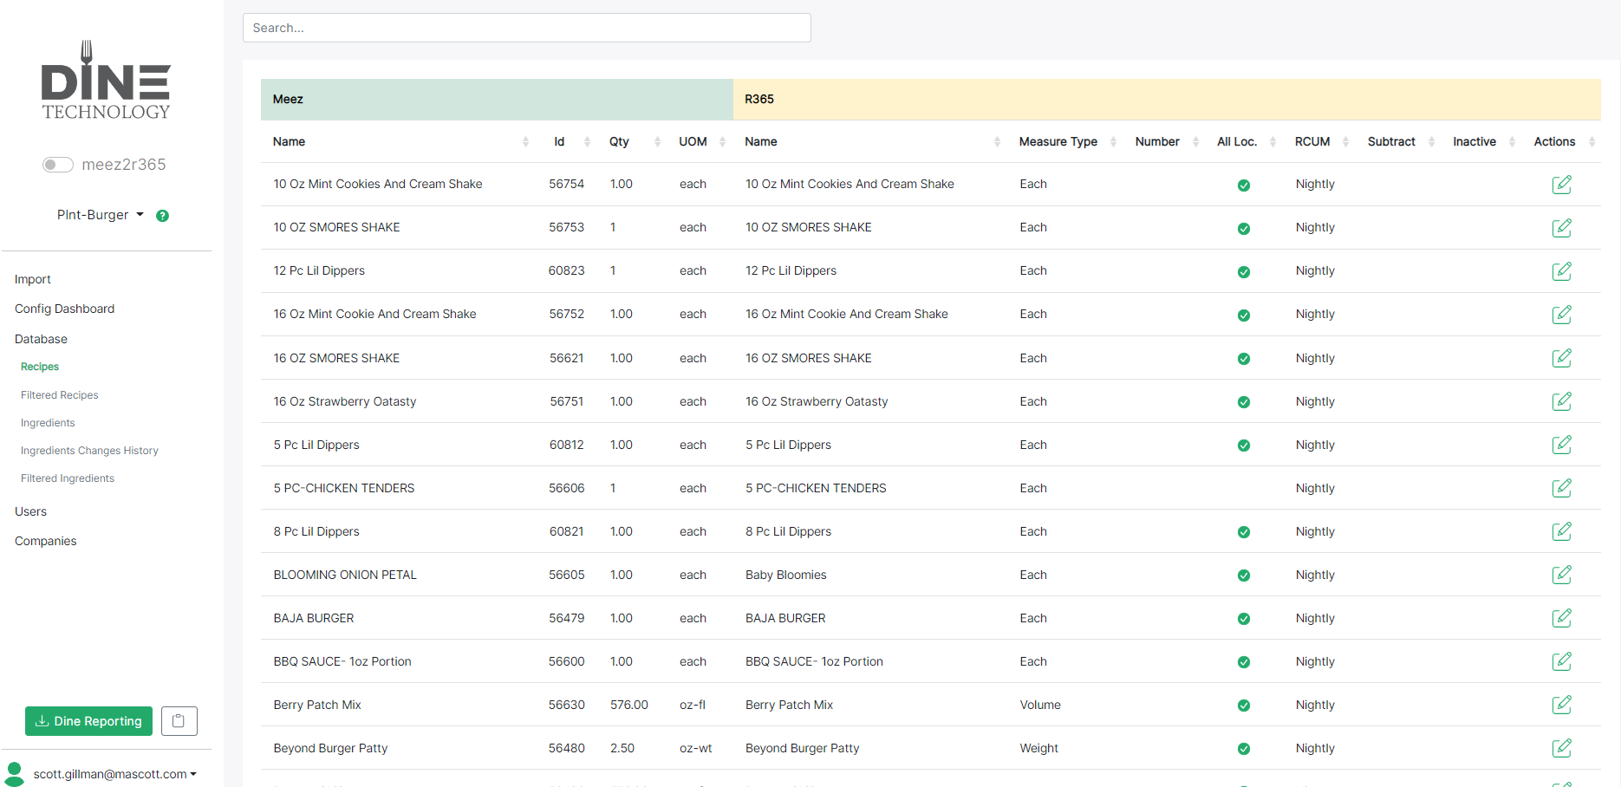Open the Import menu item
This screenshot has width=1621, height=787.
[33, 279]
